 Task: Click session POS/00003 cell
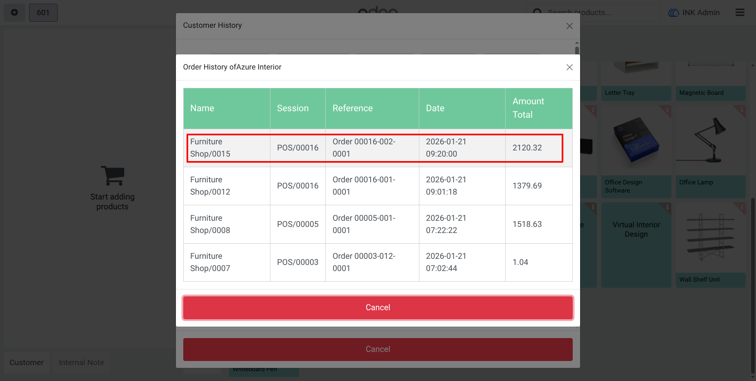298,262
